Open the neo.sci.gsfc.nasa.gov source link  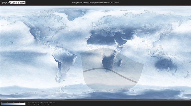[x=34, y=104]
